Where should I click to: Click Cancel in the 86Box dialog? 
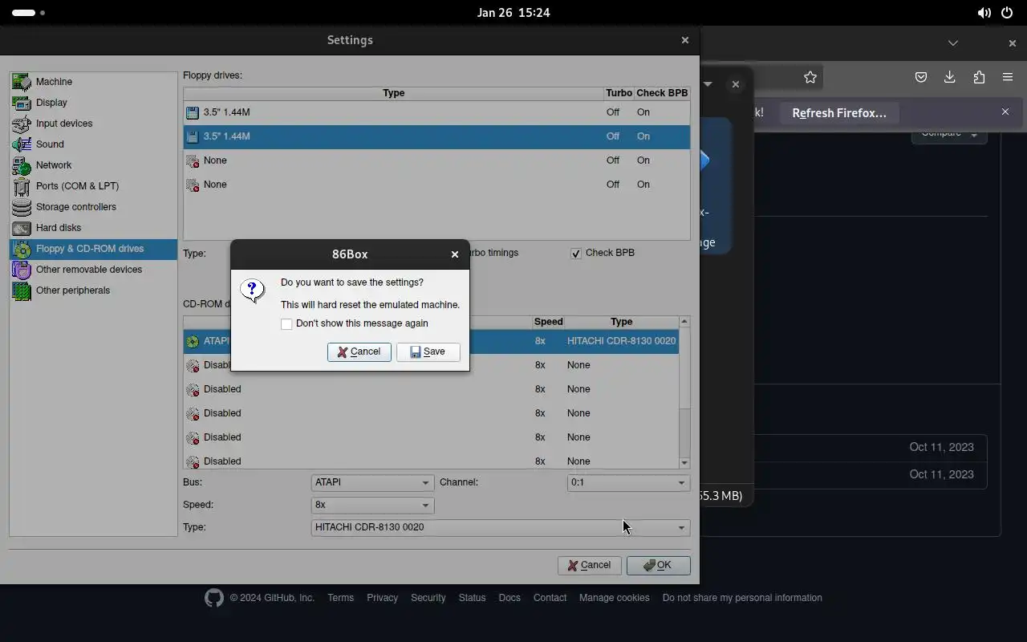coord(359,352)
